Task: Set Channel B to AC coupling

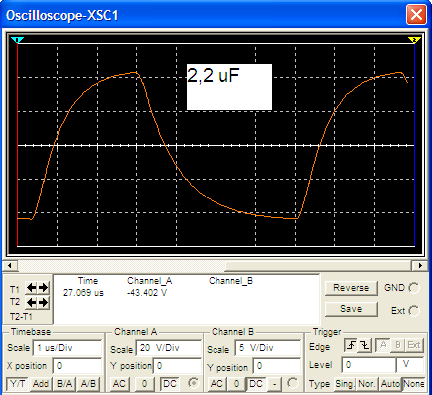Action: [216, 384]
